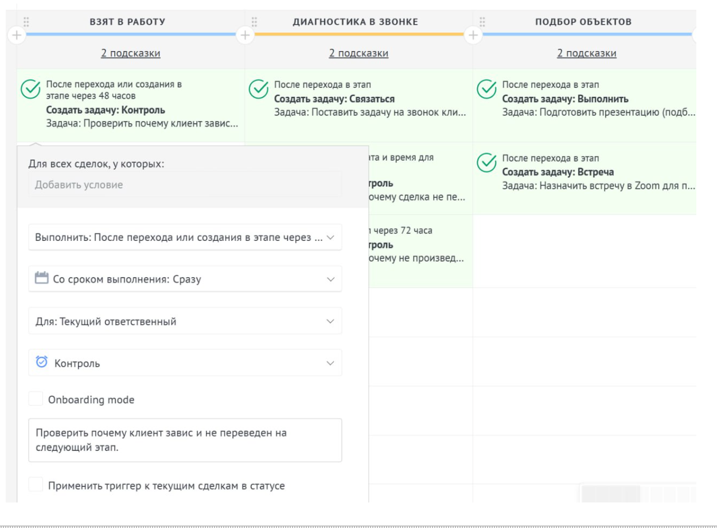Click green check icon of Связаться trigger

[x=258, y=90]
